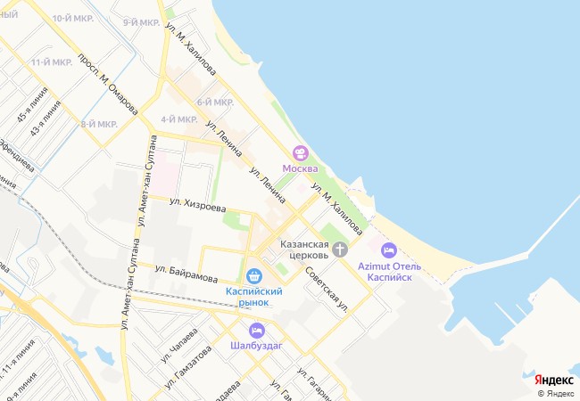Click the 11-Й МКР. district label
580x401 pixels.
52,62
